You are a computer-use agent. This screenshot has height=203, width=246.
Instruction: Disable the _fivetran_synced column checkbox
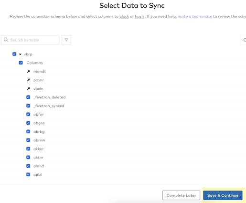coord(28,106)
